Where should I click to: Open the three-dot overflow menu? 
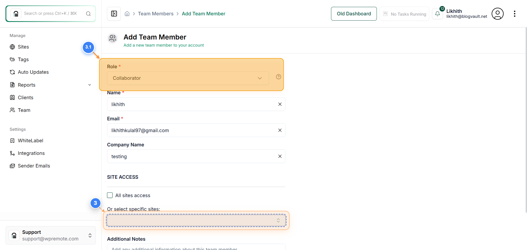click(x=515, y=13)
